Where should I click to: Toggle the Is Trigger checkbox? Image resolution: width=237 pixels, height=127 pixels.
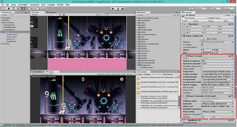click(x=202, y=45)
